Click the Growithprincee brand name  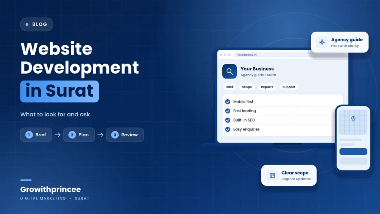pyautogui.click(x=50, y=189)
